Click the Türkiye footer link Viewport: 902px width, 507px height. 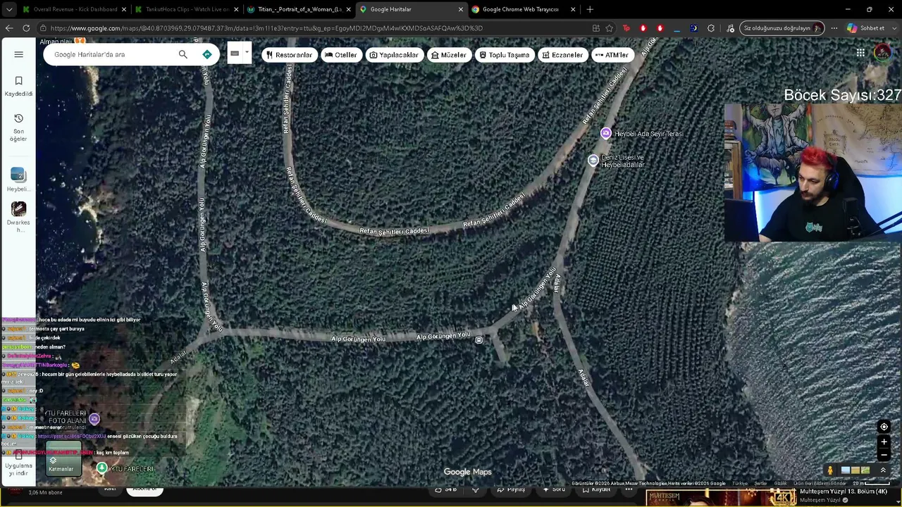pyautogui.click(x=739, y=484)
